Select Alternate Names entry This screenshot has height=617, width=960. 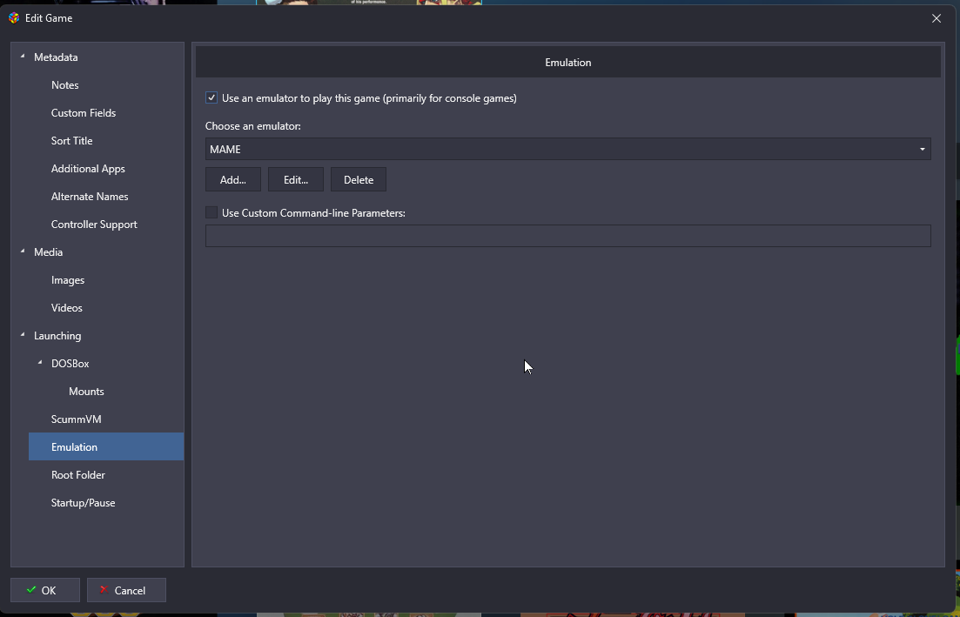[x=90, y=197]
